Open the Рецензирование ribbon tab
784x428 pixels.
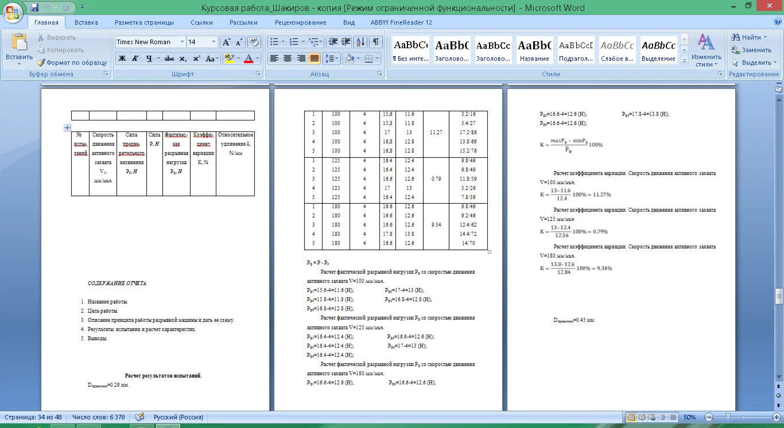pos(300,22)
